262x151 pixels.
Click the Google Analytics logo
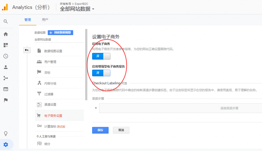pos(5,7)
